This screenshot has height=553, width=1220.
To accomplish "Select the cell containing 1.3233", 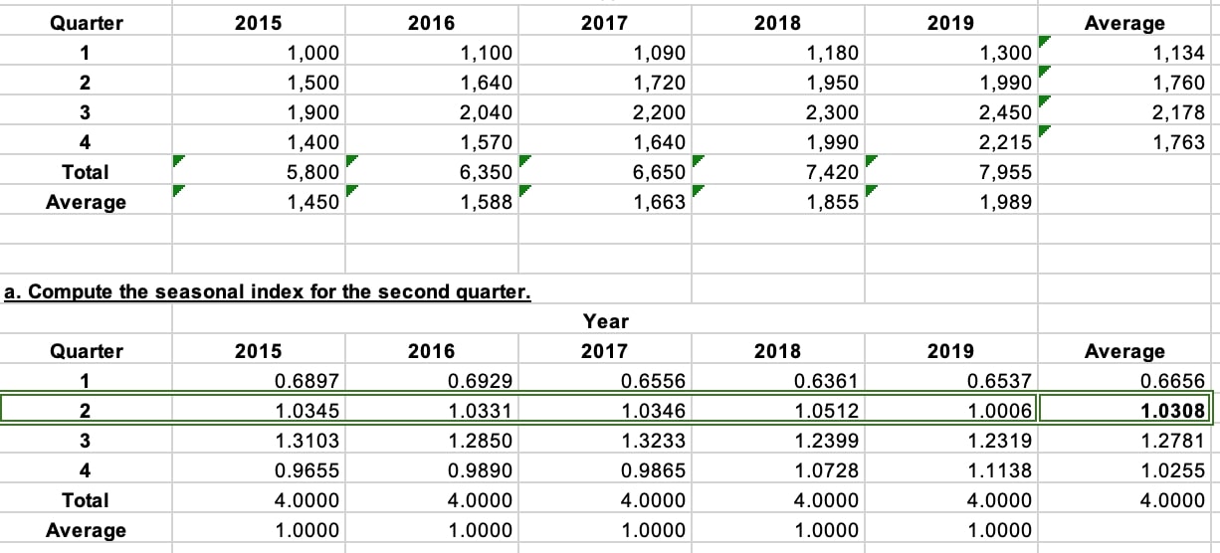I will point(606,440).
